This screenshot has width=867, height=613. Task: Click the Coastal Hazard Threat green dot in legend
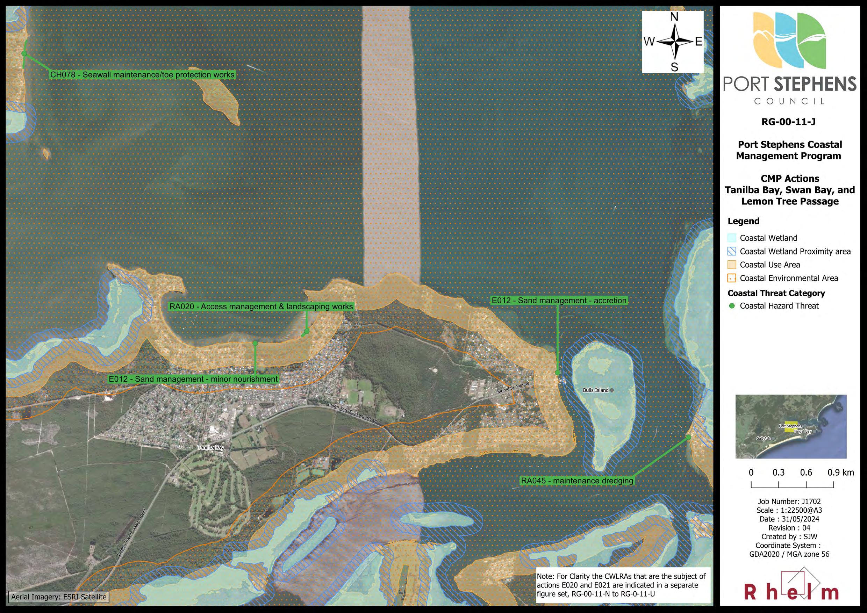732,306
